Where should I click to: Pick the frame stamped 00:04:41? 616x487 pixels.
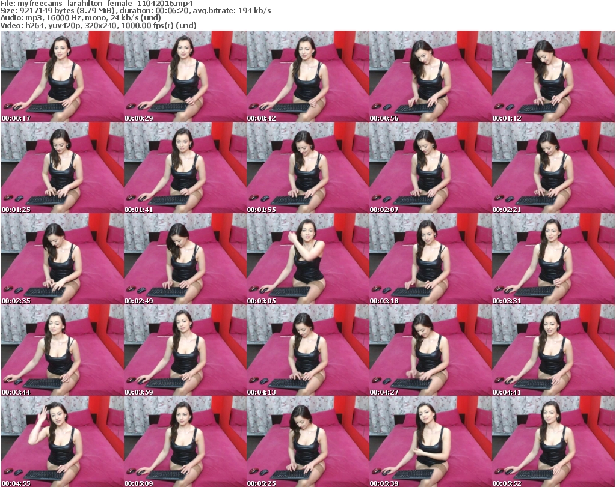click(553, 351)
